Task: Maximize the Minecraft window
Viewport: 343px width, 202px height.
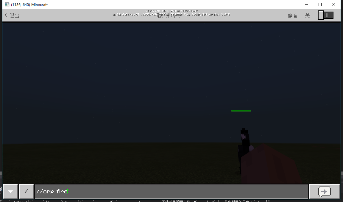Action: [320, 5]
